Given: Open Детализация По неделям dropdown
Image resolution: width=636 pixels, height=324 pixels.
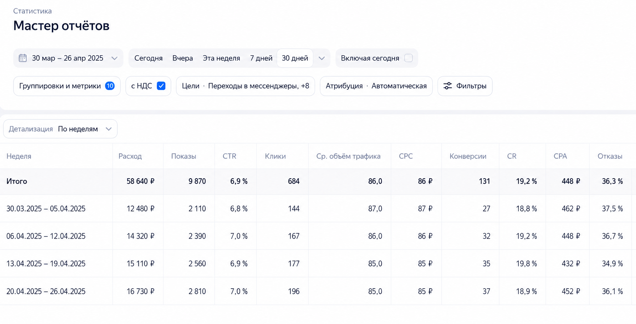Looking at the screenshot, I should (60, 129).
